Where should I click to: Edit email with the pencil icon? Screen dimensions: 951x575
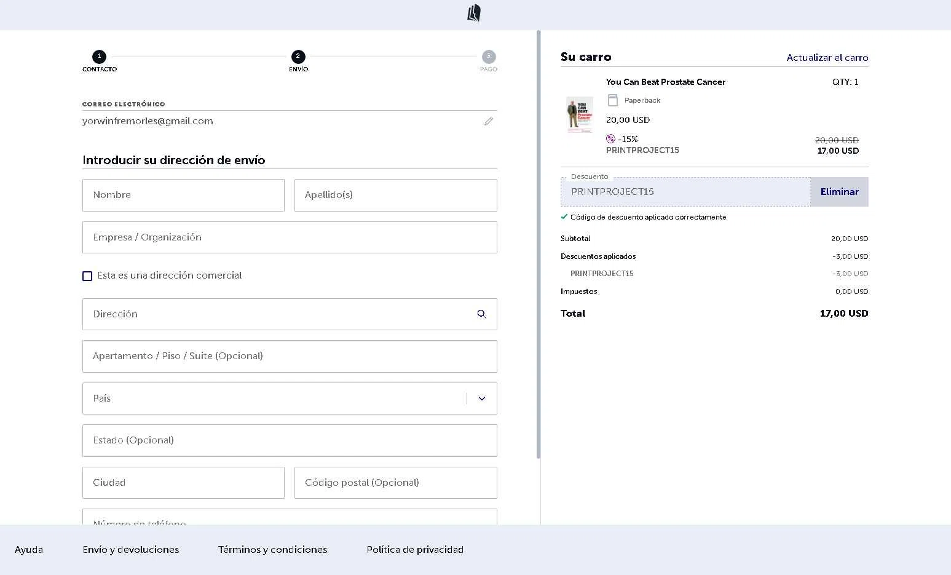coord(489,121)
